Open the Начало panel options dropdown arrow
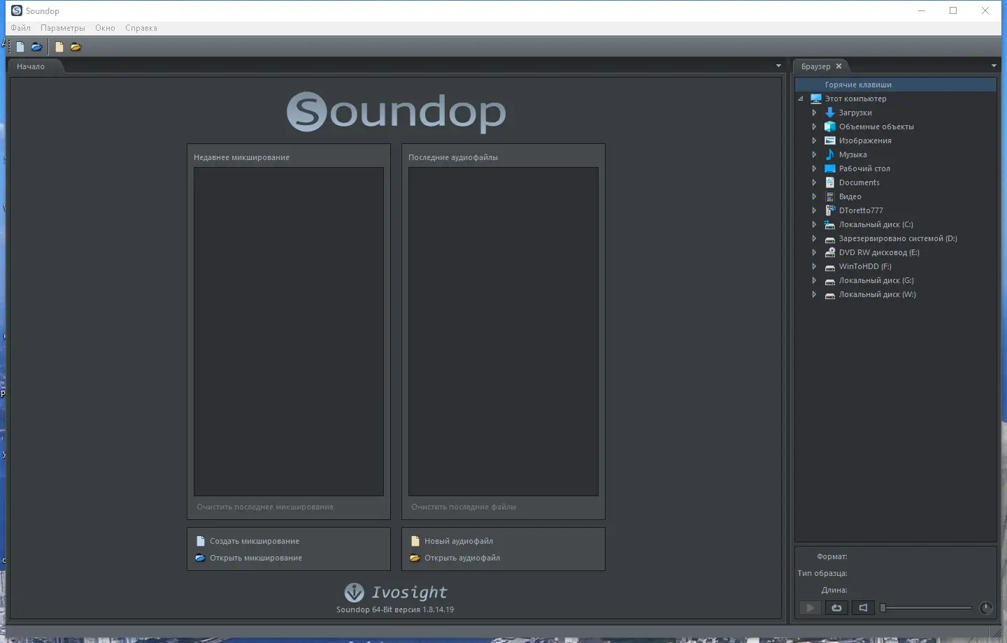This screenshot has height=643, width=1007. pyautogui.click(x=778, y=66)
